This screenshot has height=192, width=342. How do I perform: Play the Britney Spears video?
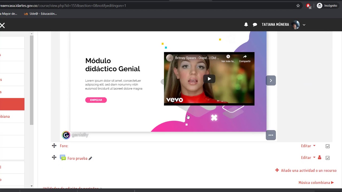click(x=209, y=79)
